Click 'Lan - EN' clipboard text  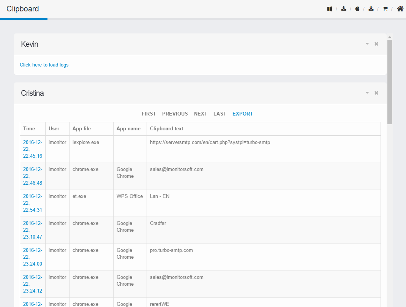pos(160,196)
